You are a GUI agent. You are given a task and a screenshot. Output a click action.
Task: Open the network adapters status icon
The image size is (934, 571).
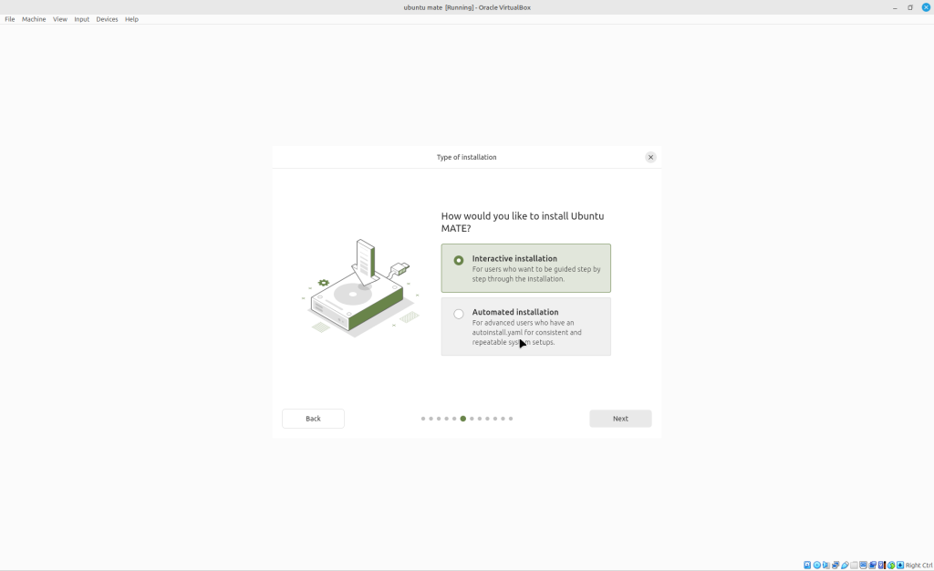coord(835,565)
